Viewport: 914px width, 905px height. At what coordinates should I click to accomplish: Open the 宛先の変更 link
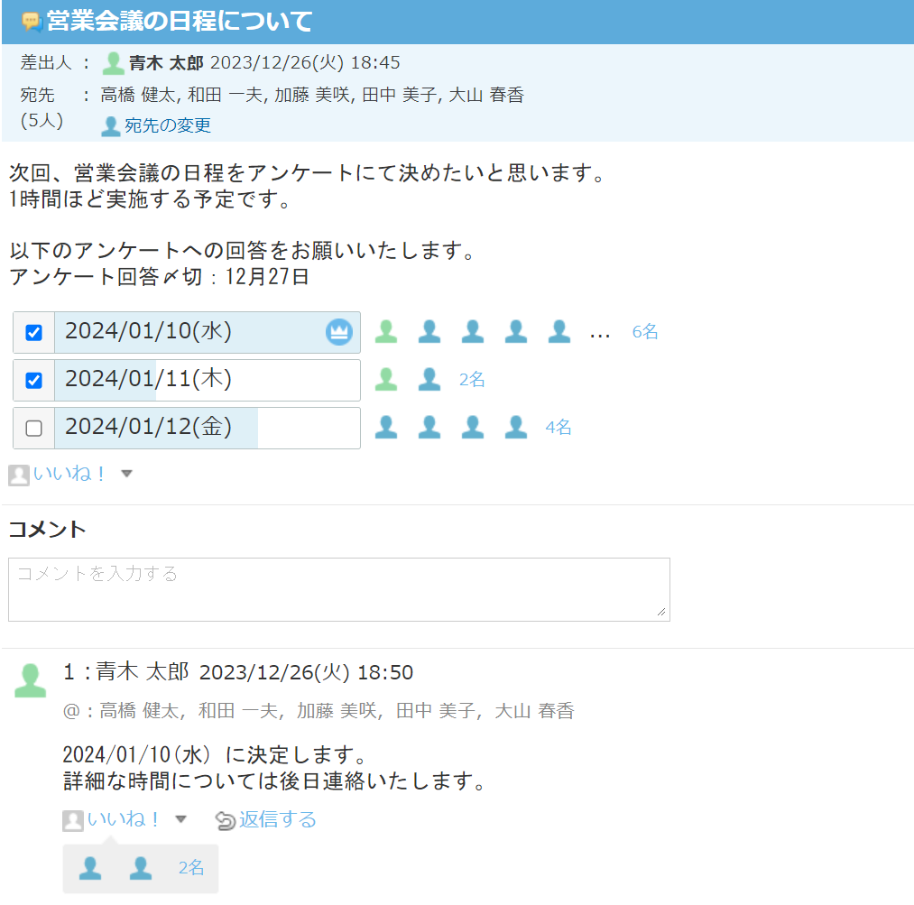[x=167, y=125]
